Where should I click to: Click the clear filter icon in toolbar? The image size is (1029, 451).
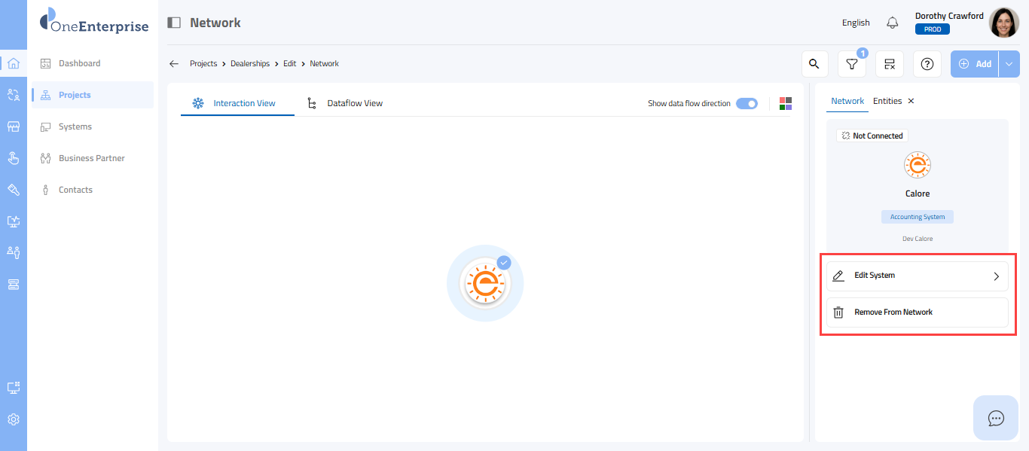pyautogui.click(x=890, y=64)
